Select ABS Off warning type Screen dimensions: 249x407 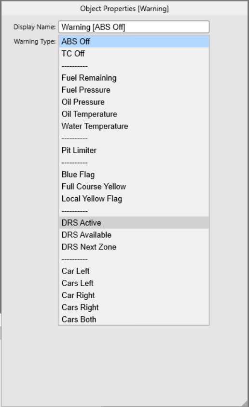(134, 42)
